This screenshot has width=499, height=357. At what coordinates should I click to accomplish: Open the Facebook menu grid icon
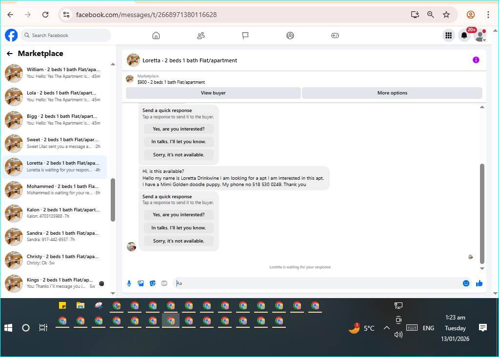point(449,36)
